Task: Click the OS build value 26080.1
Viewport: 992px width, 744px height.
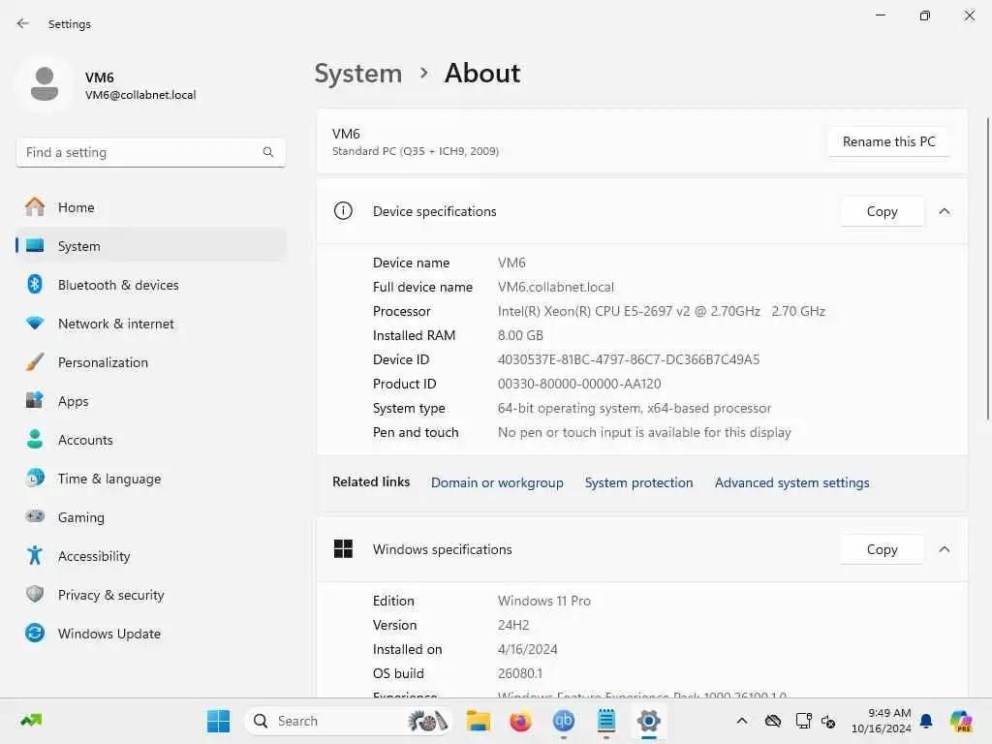Action: click(519, 674)
